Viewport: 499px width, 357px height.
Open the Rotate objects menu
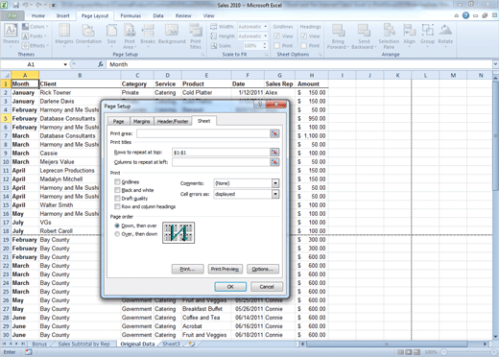coord(445,35)
